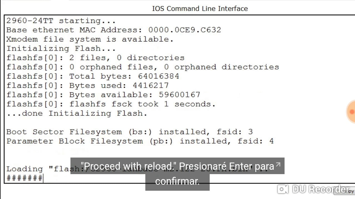Click the Bytes used 4416217 line
The width and height of the screenshot is (355, 199).
(x=87, y=85)
